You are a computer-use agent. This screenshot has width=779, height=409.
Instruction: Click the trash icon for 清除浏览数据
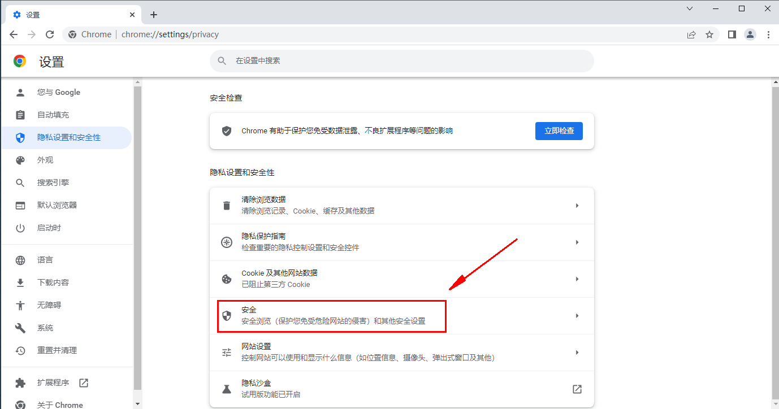click(x=227, y=206)
